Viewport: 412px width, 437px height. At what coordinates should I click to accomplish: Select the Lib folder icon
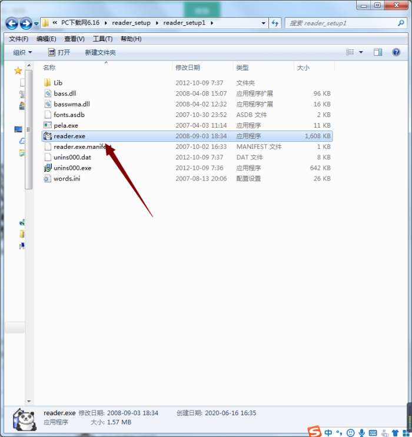pos(48,82)
